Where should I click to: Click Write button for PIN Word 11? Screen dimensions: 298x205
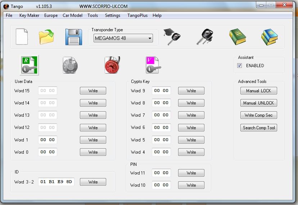191,173
